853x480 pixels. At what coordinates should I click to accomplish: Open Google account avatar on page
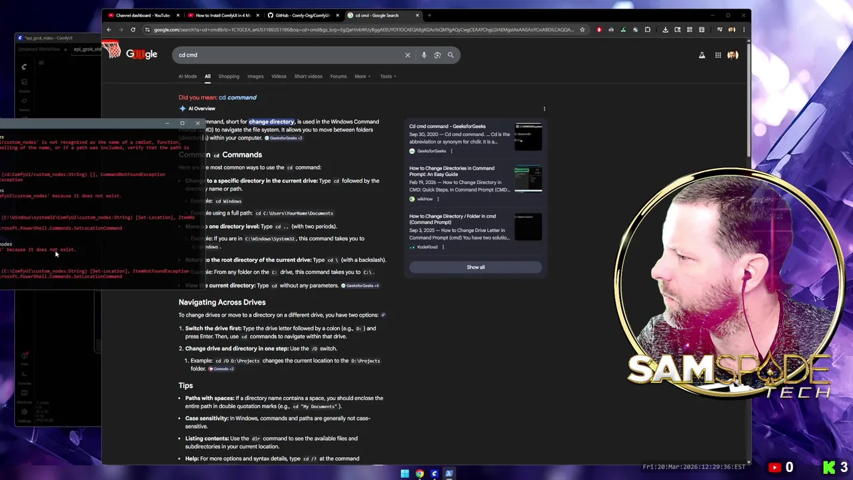(733, 55)
